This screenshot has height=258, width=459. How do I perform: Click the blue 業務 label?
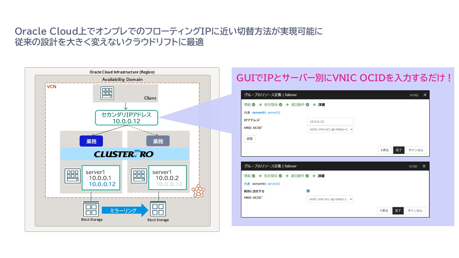pyautogui.click(x=91, y=142)
